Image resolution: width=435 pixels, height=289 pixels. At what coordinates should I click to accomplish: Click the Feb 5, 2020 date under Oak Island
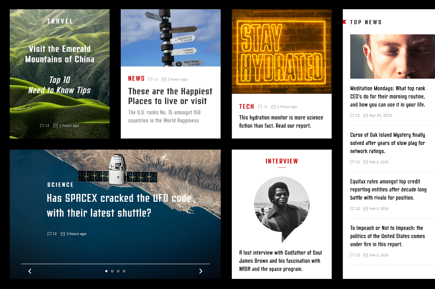pos(379,162)
